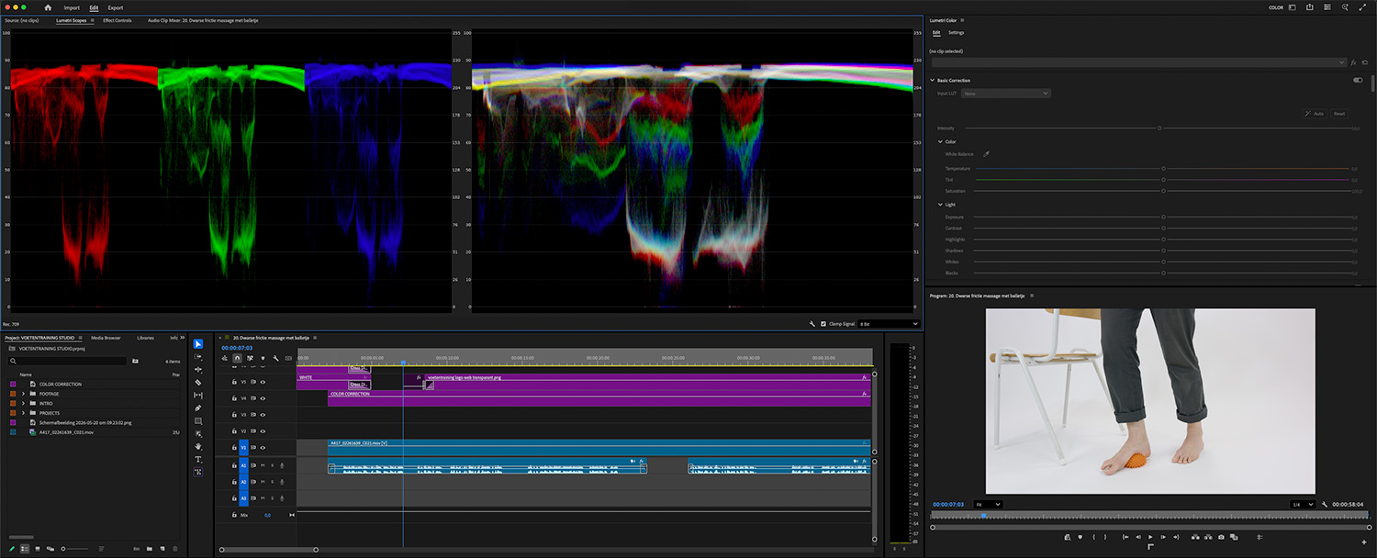Expand the FOOTAGE bin

(x=23, y=394)
